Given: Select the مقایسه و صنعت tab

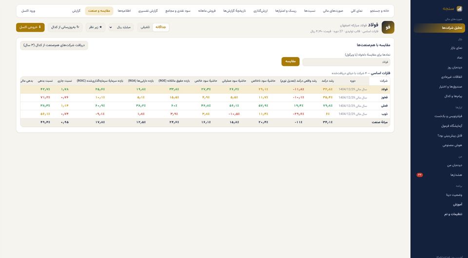Looking at the screenshot, I should click(x=99, y=11).
